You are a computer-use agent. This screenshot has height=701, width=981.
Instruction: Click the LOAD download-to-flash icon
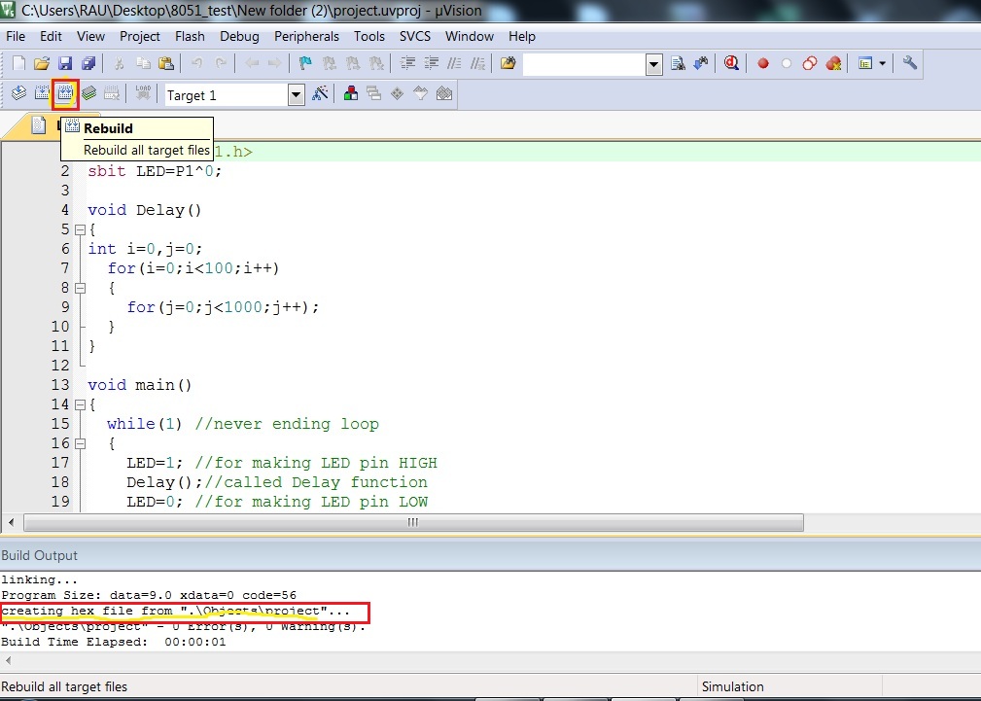142,93
